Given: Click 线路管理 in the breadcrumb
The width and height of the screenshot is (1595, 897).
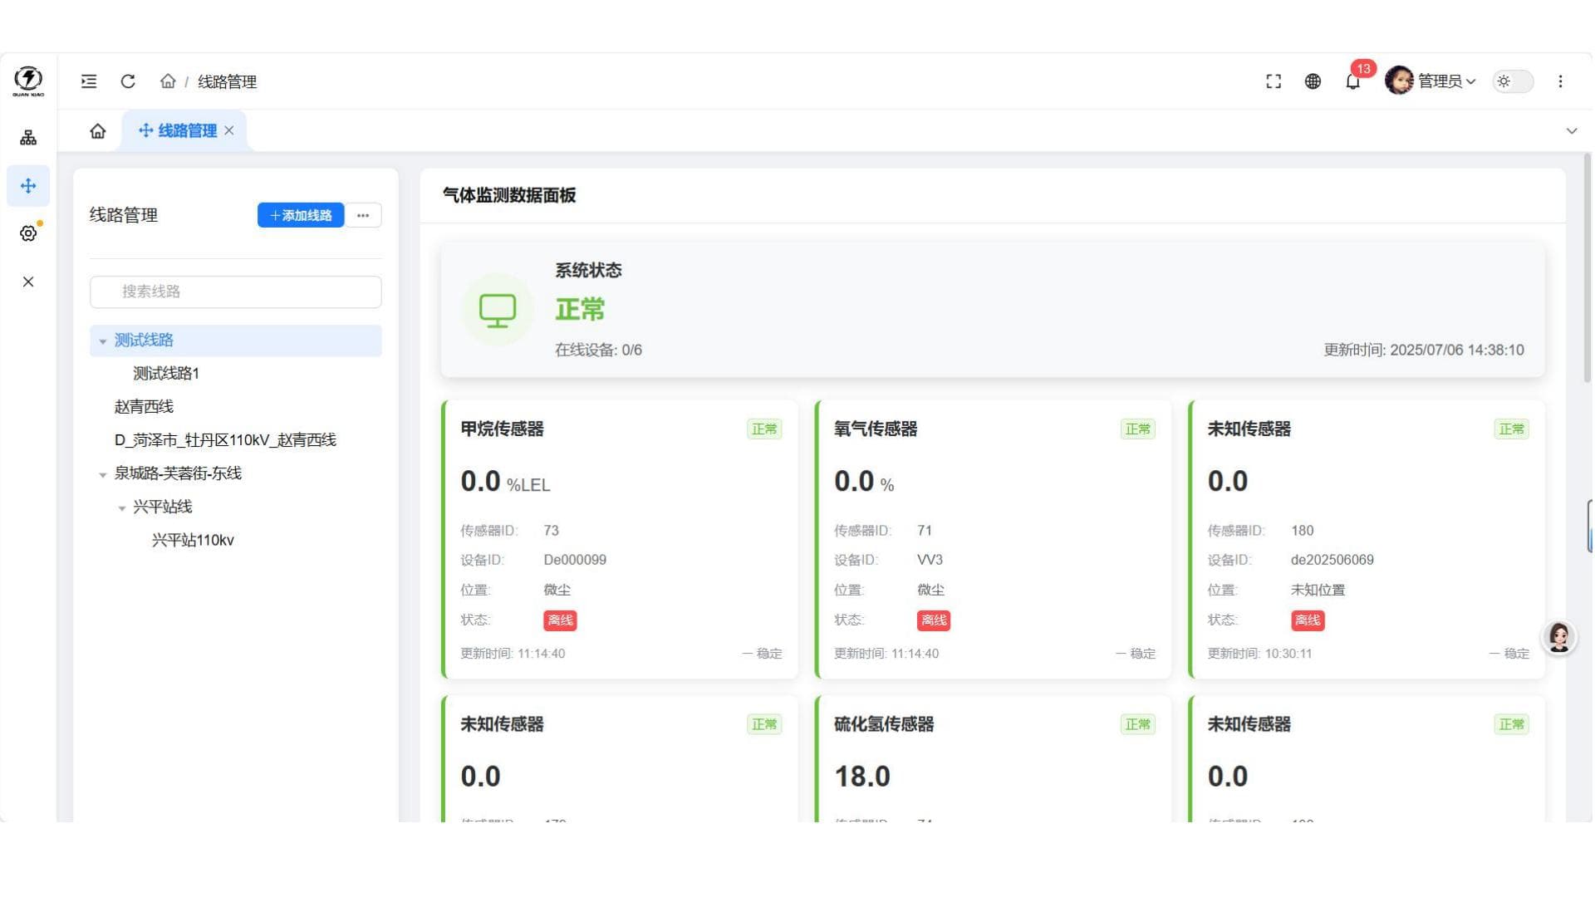Looking at the screenshot, I should coord(227,81).
